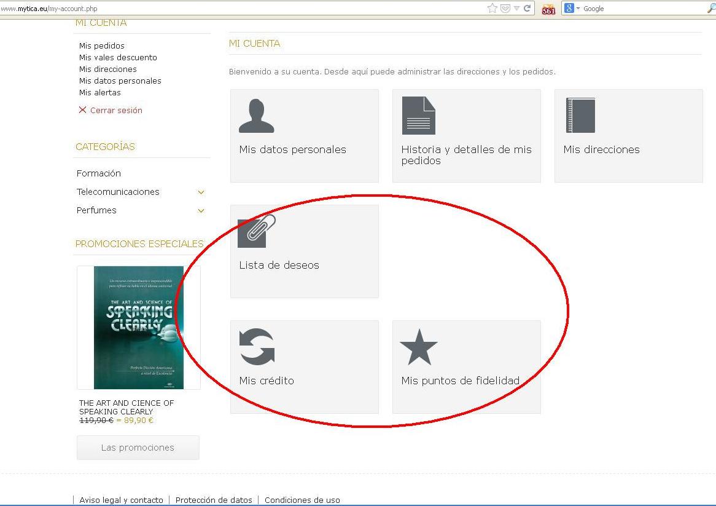Expand the Perfumes category chevron
Screen dimensions: 716x506
click(201, 211)
